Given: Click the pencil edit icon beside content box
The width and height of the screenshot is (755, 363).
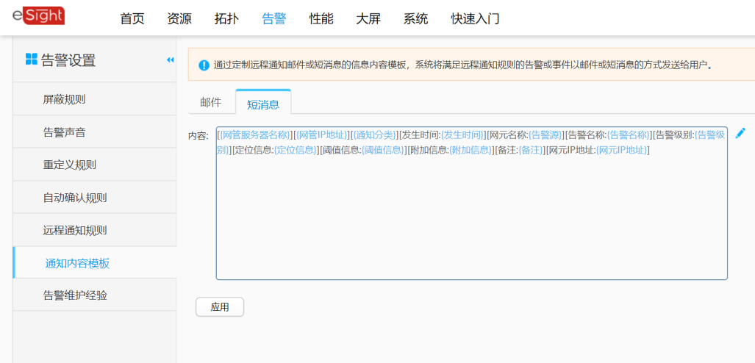Looking at the screenshot, I should pyautogui.click(x=740, y=133).
